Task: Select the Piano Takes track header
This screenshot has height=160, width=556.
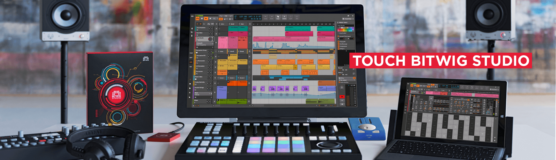Action: [x=204, y=78]
